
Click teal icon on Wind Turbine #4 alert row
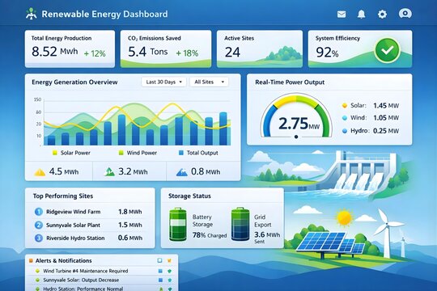coord(169,271)
